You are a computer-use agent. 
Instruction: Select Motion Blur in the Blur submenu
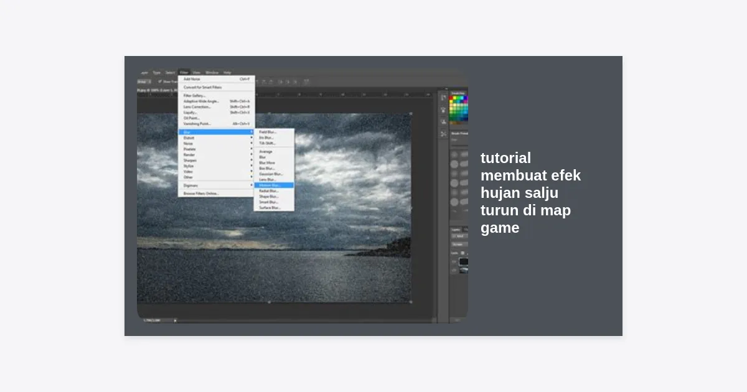(x=270, y=185)
